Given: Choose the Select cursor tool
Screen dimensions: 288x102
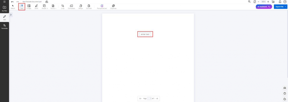Looking at the screenshot, I should point(13,7).
